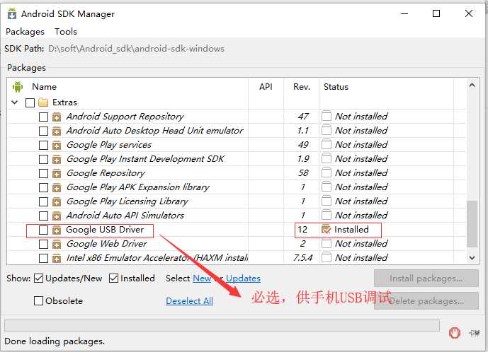Click the Installed status icon for Google USB Driver
This screenshot has width=488, height=352.
click(x=327, y=229)
